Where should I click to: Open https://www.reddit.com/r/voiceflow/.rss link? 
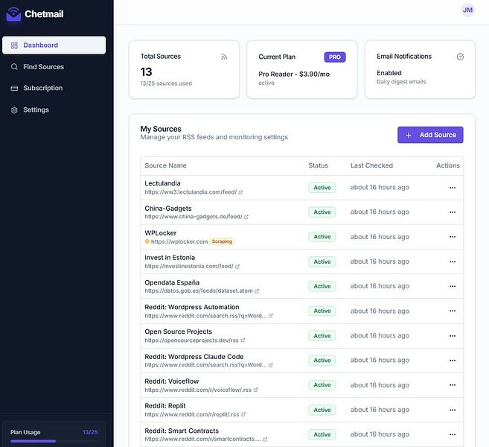(x=198, y=390)
